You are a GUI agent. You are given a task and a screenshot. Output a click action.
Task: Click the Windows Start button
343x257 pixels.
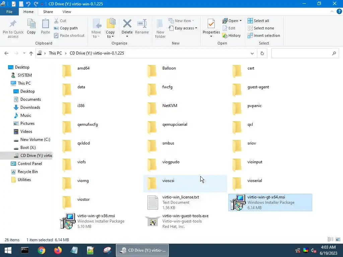click(x=8, y=250)
